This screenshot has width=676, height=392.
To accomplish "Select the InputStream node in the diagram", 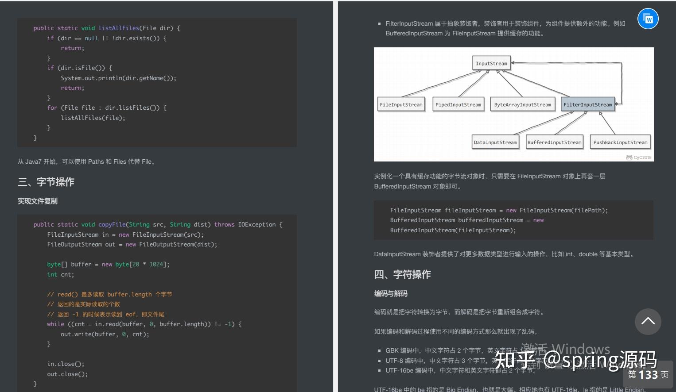I will pos(490,63).
